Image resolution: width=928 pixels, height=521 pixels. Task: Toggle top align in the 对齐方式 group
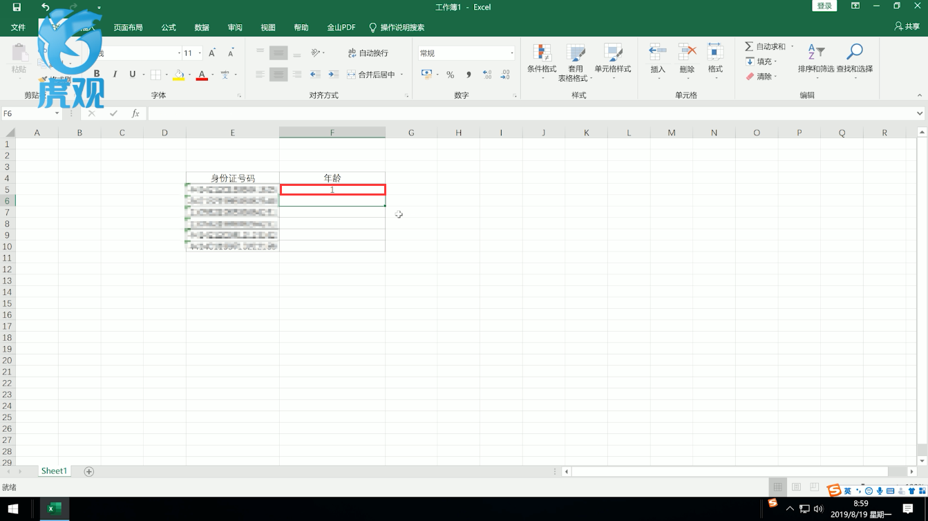(x=260, y=53)
